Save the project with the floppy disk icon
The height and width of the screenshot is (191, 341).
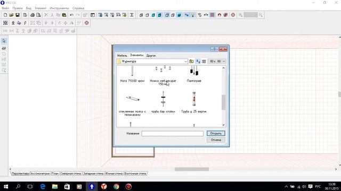(18, 15)
